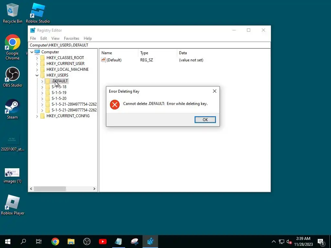Click the Registry Editor title bar icon
The width and height of the screenshot is (331, 248).
coord(33,30)
